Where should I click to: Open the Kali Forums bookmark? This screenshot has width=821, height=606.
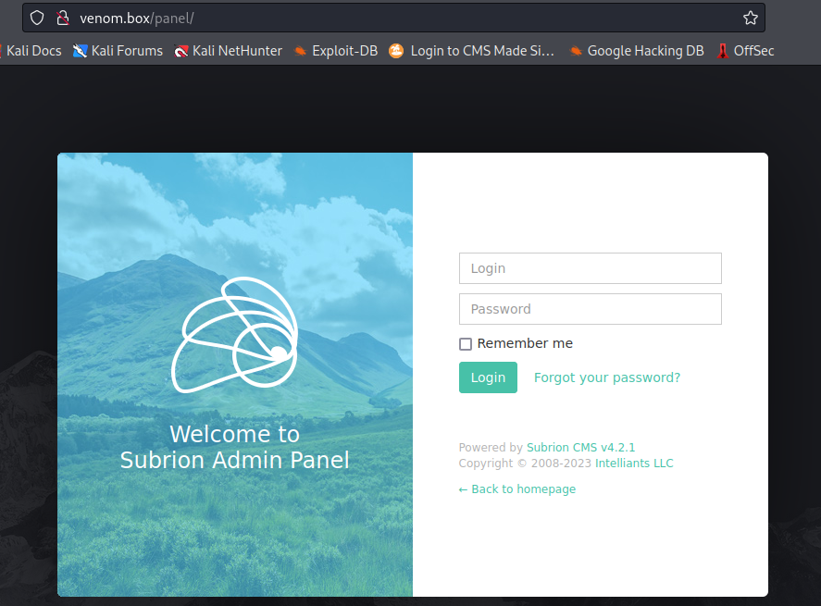tap(118, 51)
